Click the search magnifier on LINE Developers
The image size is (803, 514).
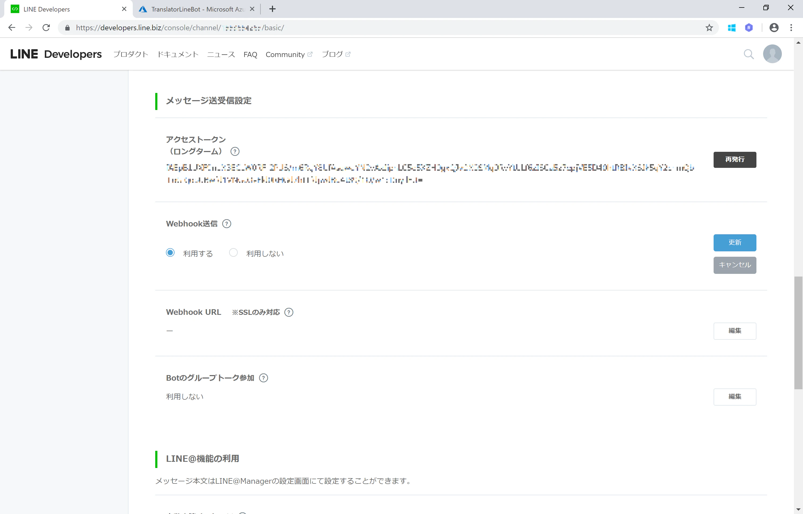(x=749, y=54)
